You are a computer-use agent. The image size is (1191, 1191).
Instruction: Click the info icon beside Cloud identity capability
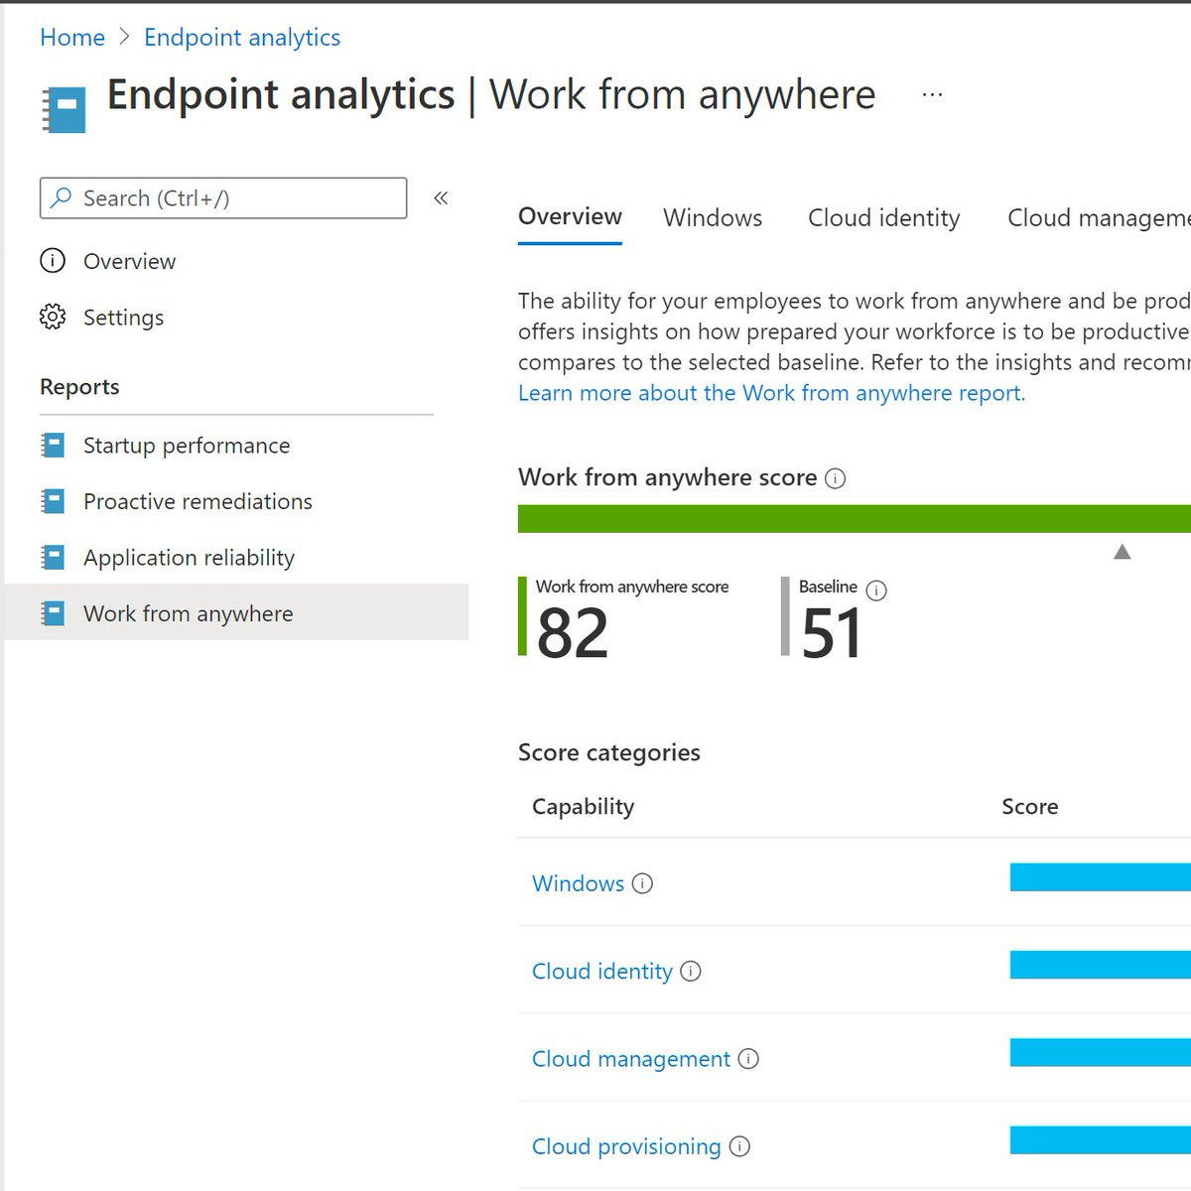pos(691,973)
